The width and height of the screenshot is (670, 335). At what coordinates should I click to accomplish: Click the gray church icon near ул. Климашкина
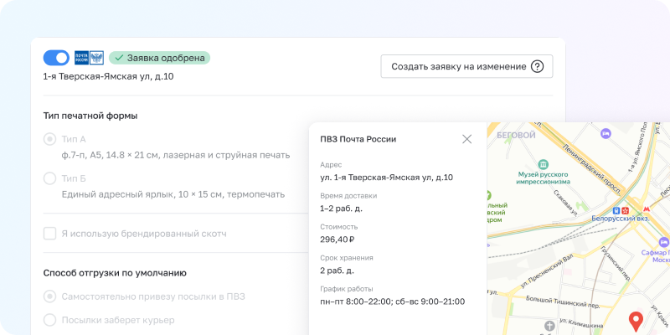(x=549, y=325)
